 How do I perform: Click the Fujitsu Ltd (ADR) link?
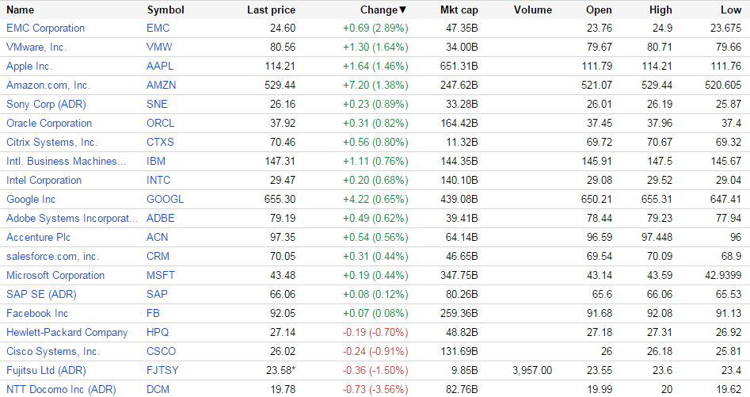click(x=46, y=370)
